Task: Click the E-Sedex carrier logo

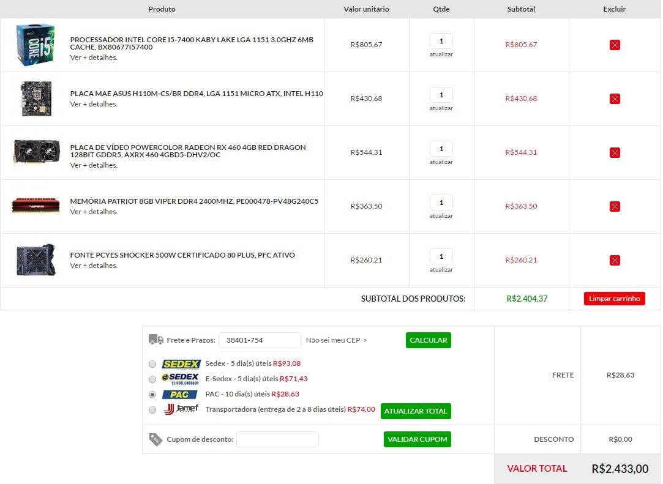Action: pos(180,379)
